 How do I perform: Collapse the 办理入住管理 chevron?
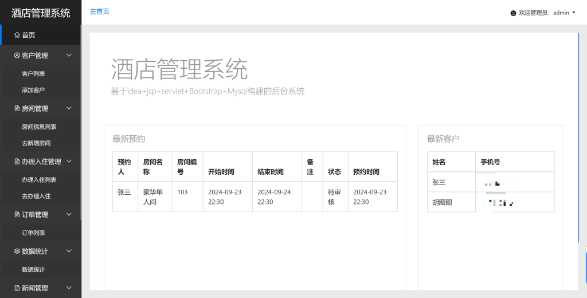pos(69,162)
